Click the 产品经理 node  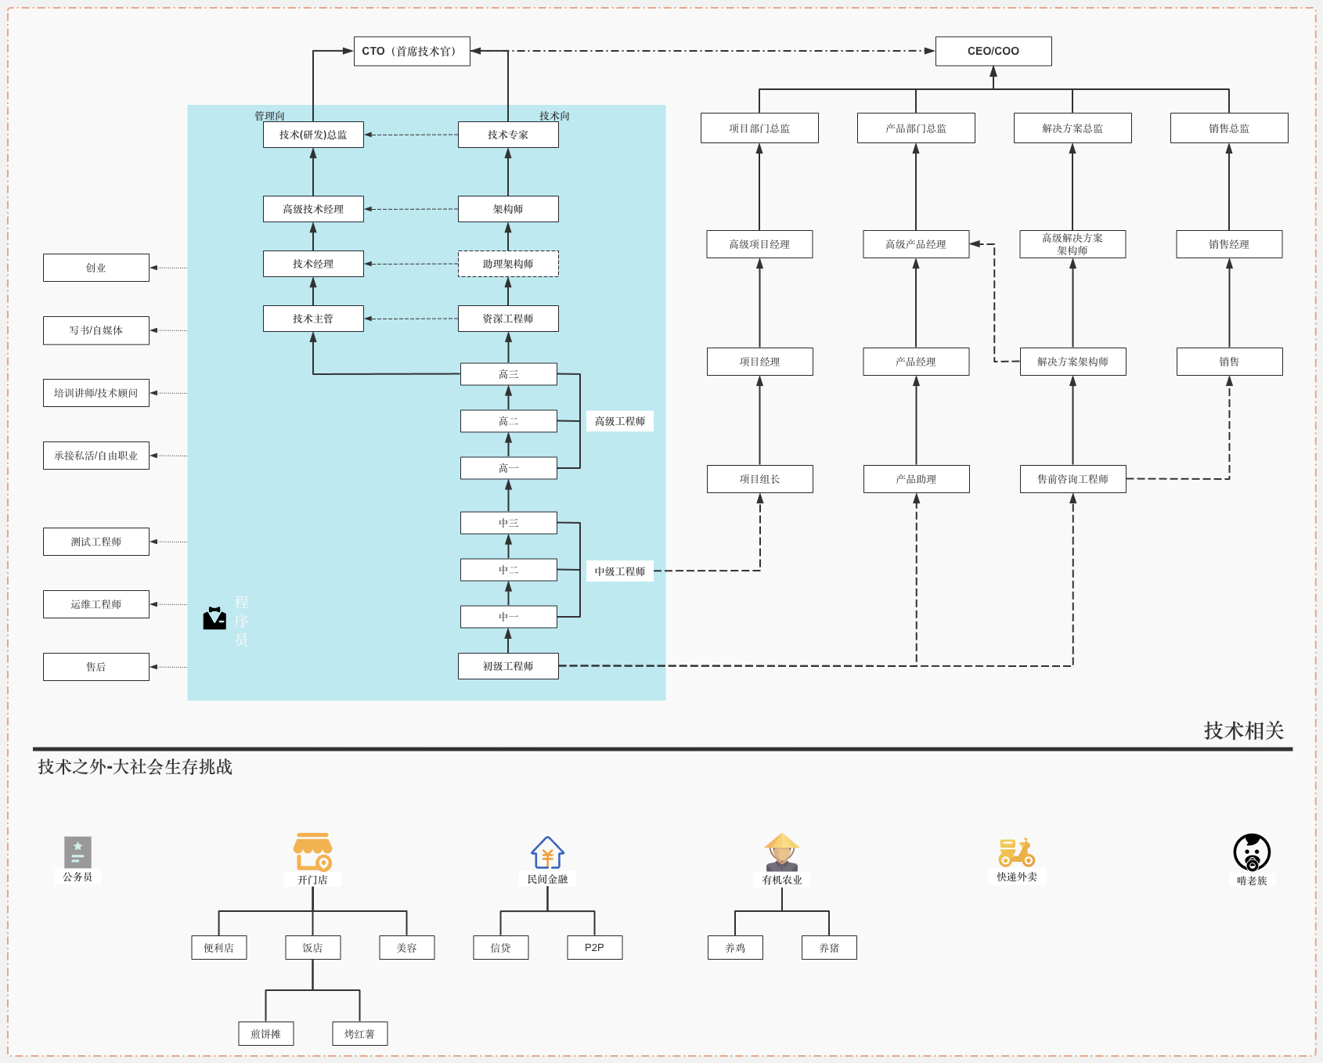[916, 362]
